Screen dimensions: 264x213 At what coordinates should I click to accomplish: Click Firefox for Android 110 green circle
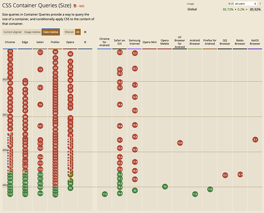pyautogui.click(x=210, y=190)
